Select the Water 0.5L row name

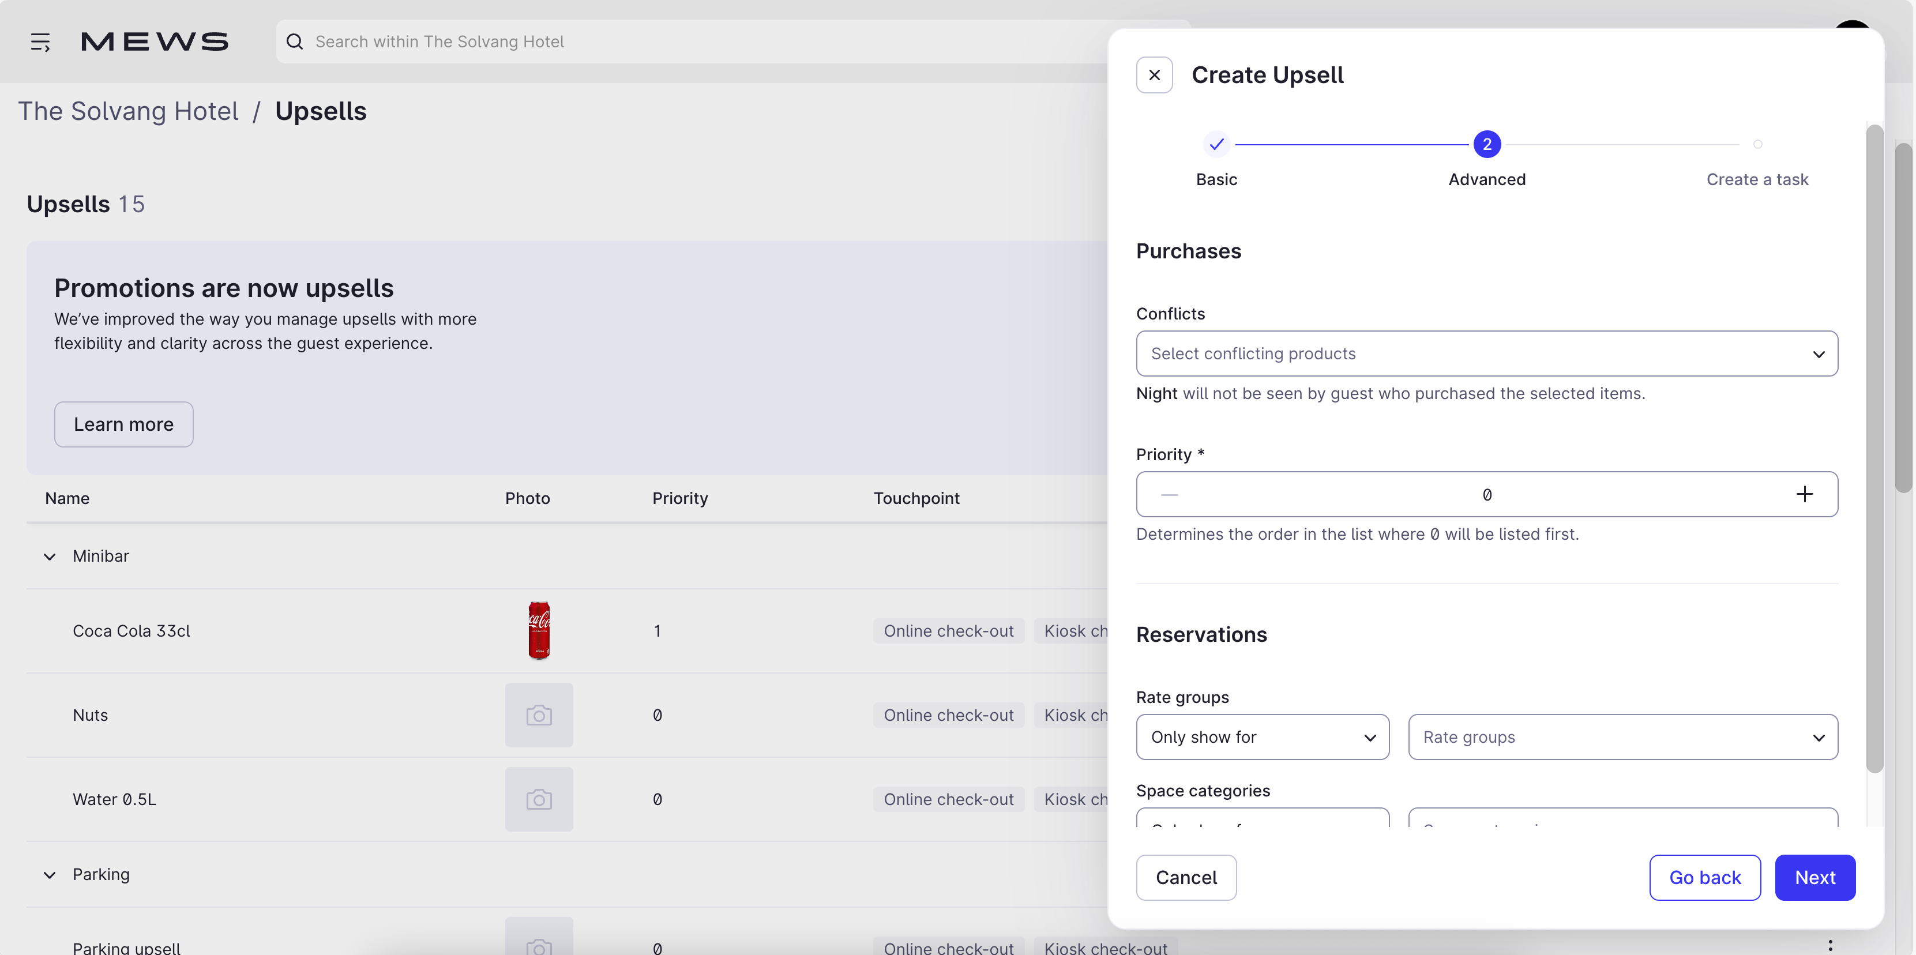(115, 799)
